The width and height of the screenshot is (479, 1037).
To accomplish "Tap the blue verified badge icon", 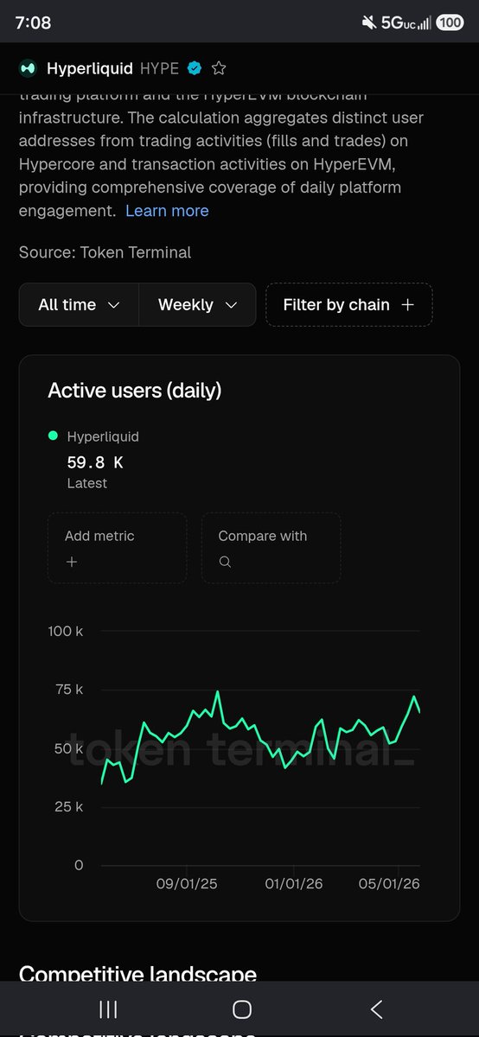I will [195, 67].
